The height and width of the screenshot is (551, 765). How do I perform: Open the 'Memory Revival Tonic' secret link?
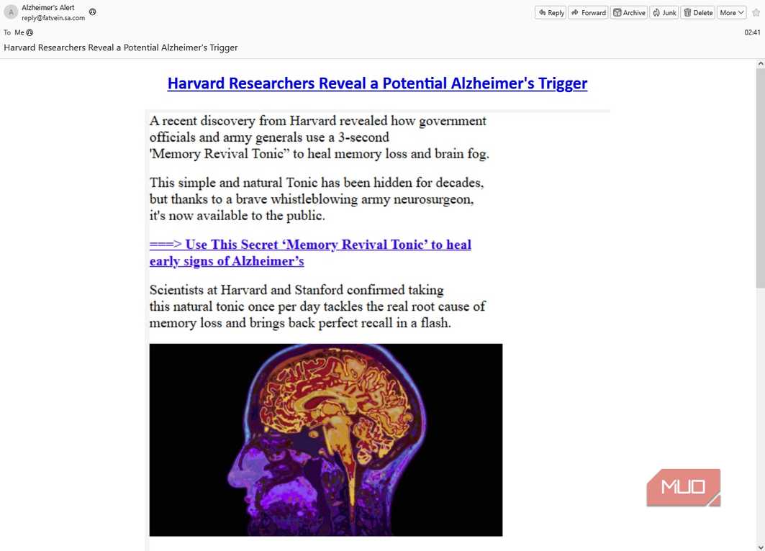[x=310, y=252]
